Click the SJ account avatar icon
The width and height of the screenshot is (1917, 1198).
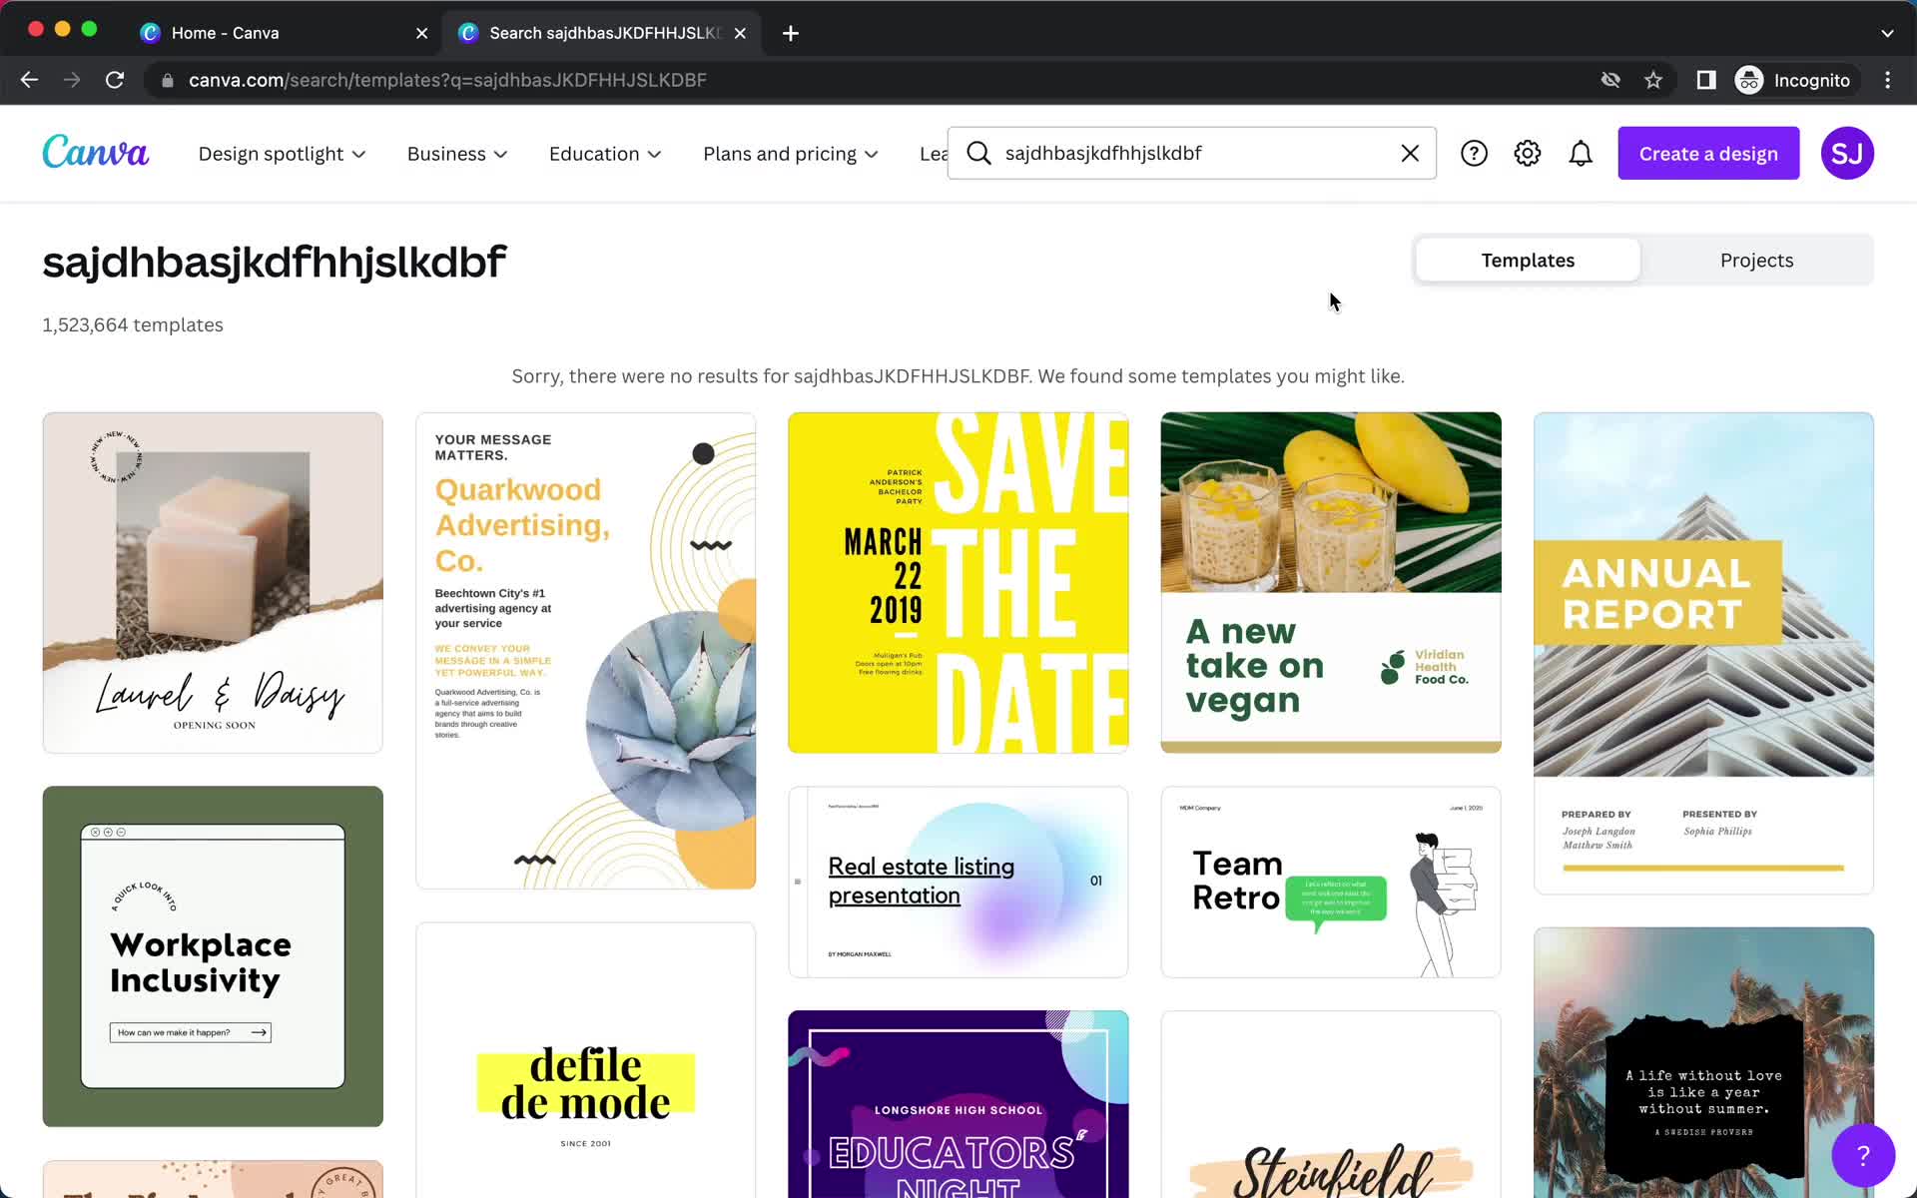point(1847,153)
